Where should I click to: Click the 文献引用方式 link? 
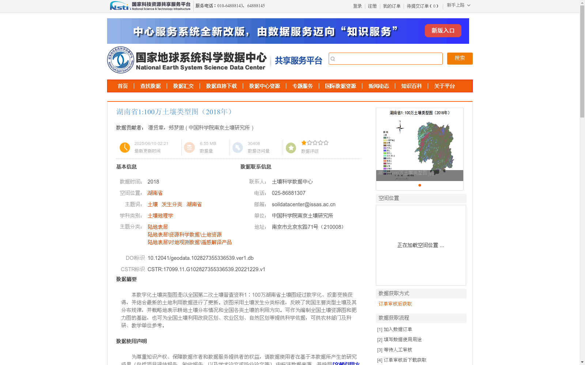click(x=347, y=363)
